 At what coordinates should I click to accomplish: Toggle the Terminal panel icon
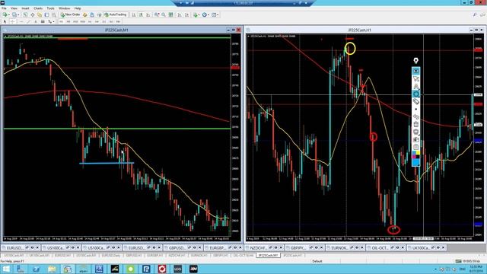tap(46, 14)
